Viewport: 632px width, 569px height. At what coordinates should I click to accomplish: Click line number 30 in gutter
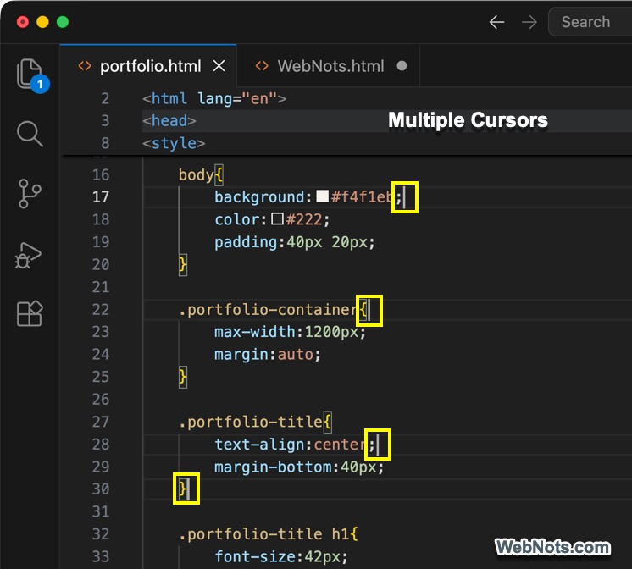(101, 489)
